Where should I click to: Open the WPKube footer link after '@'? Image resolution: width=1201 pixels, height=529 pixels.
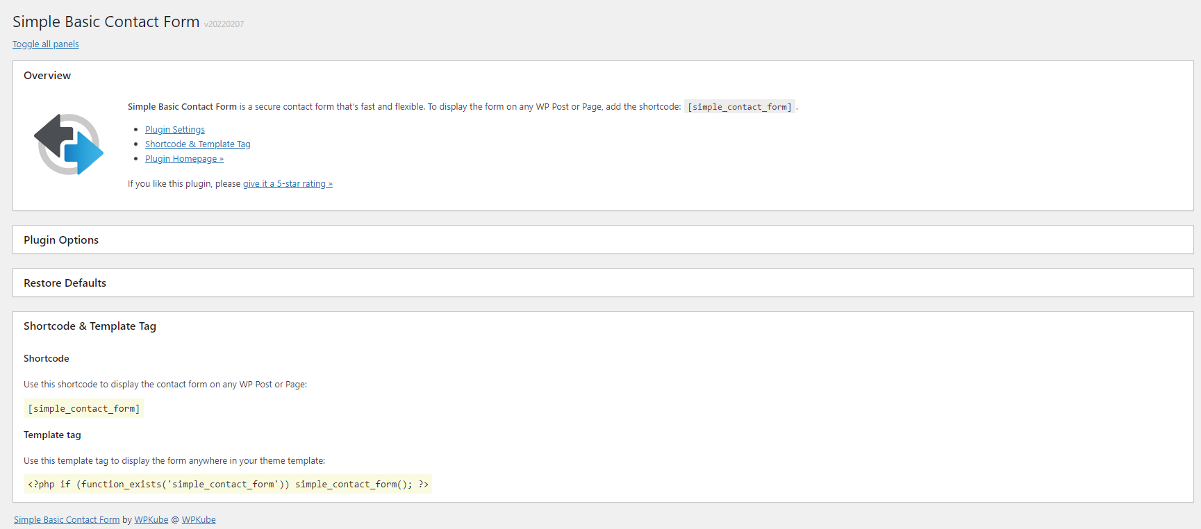pos(199,520)
